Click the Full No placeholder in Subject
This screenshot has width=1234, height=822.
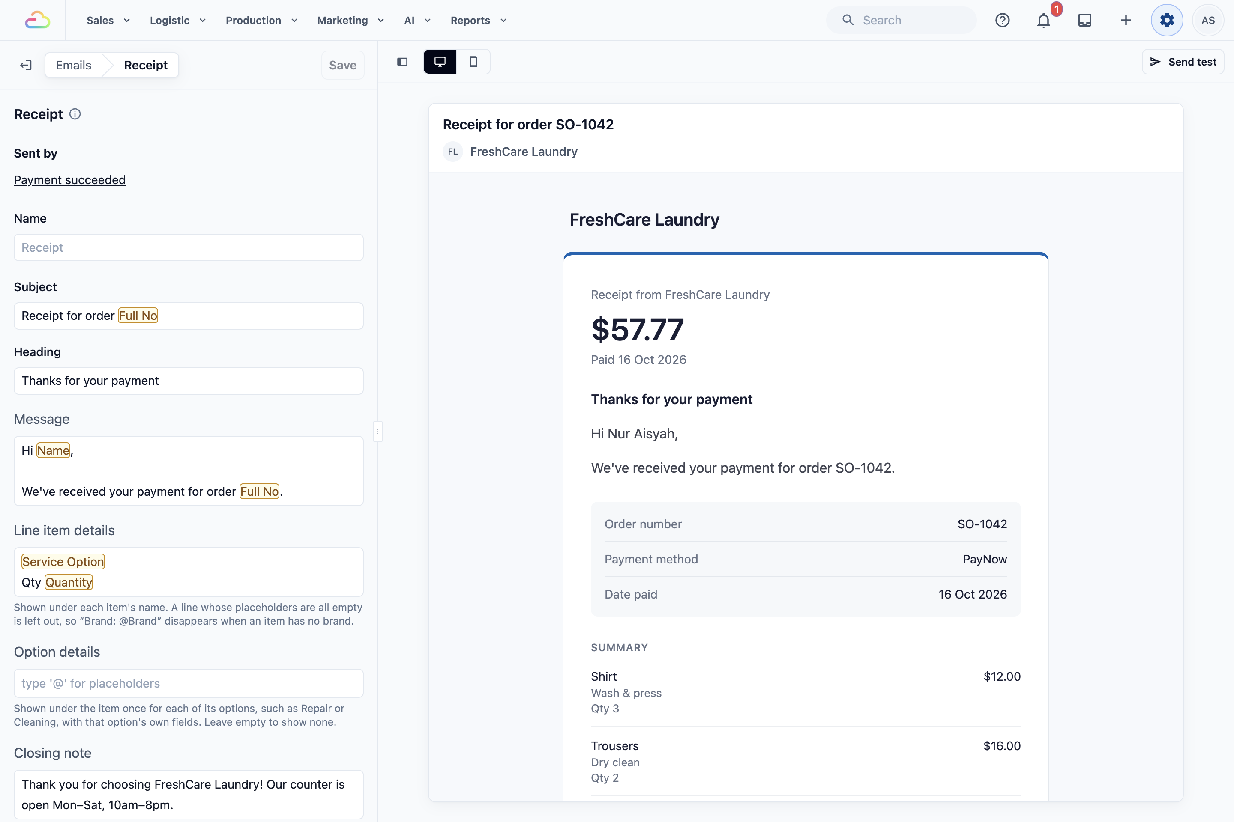coord(138,316)
